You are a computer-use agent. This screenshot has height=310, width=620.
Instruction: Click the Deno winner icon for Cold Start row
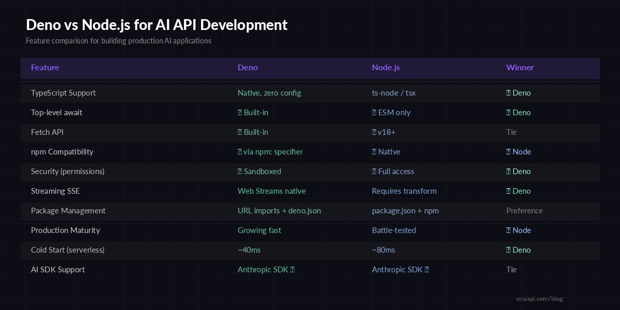[509, 250]
